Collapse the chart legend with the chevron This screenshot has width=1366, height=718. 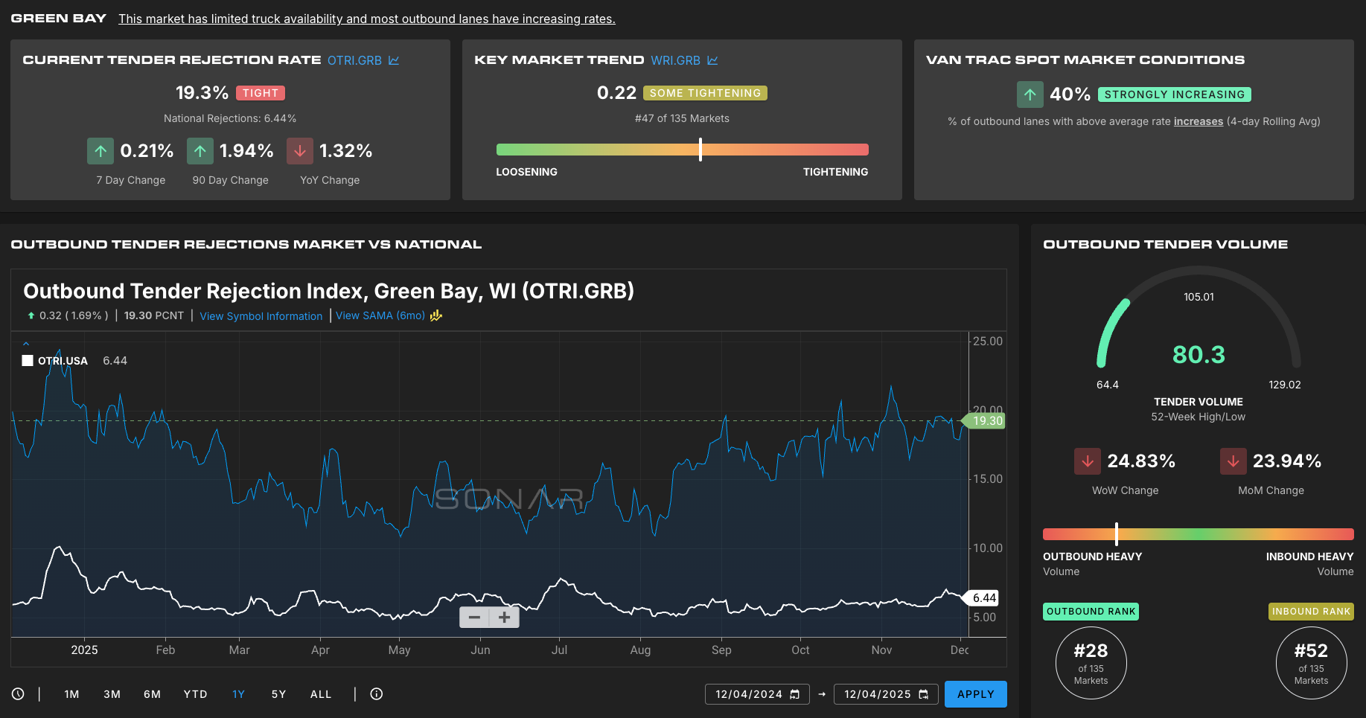26,344
